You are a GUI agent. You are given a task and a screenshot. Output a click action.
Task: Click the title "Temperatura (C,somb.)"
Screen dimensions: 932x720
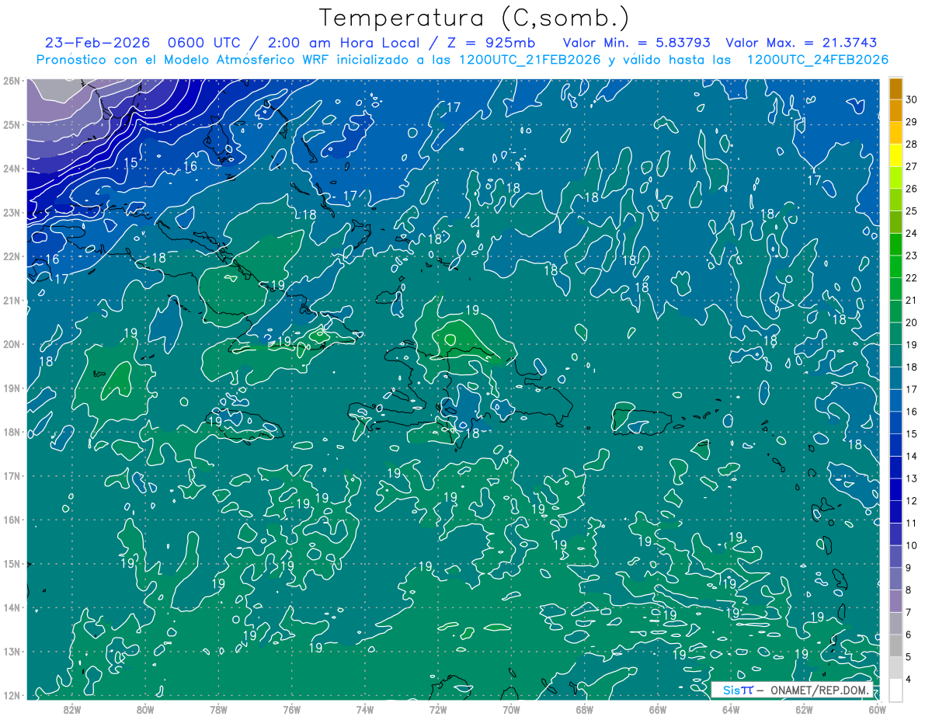click(473, 18)
